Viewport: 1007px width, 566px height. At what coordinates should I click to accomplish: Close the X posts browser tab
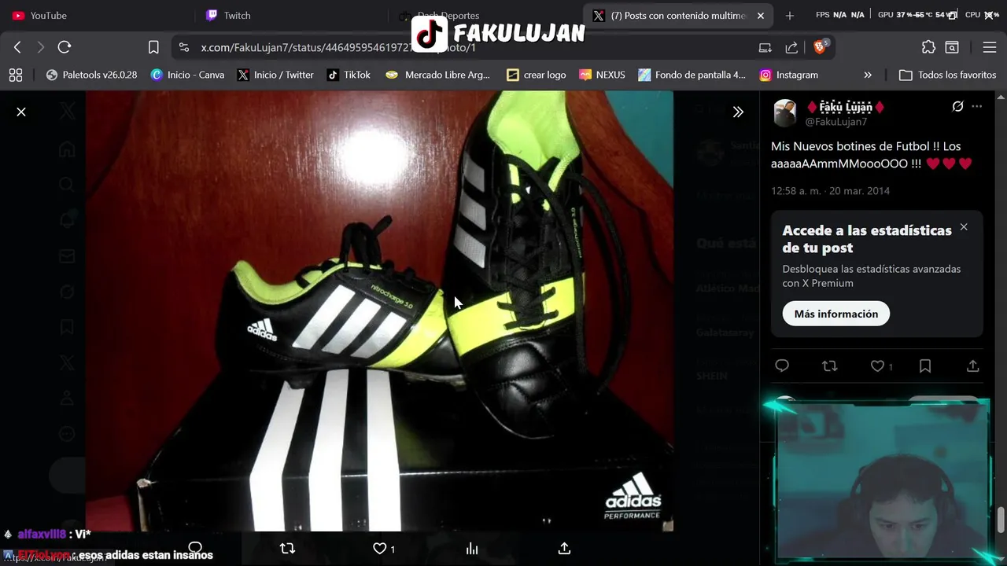(761, 15)
